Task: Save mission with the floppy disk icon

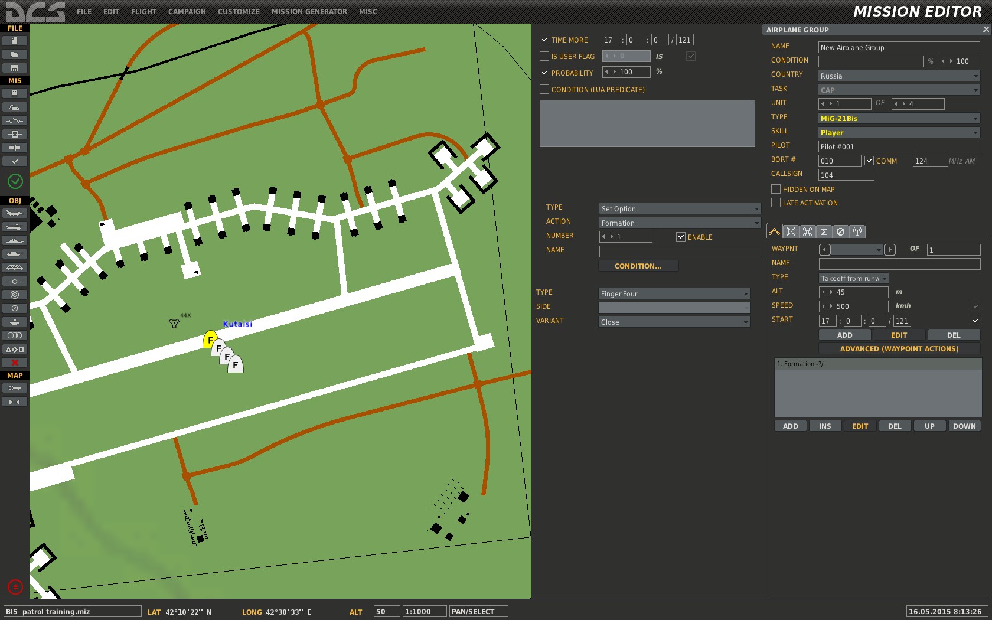Action: pyautogui.click(x=15, y=68)
